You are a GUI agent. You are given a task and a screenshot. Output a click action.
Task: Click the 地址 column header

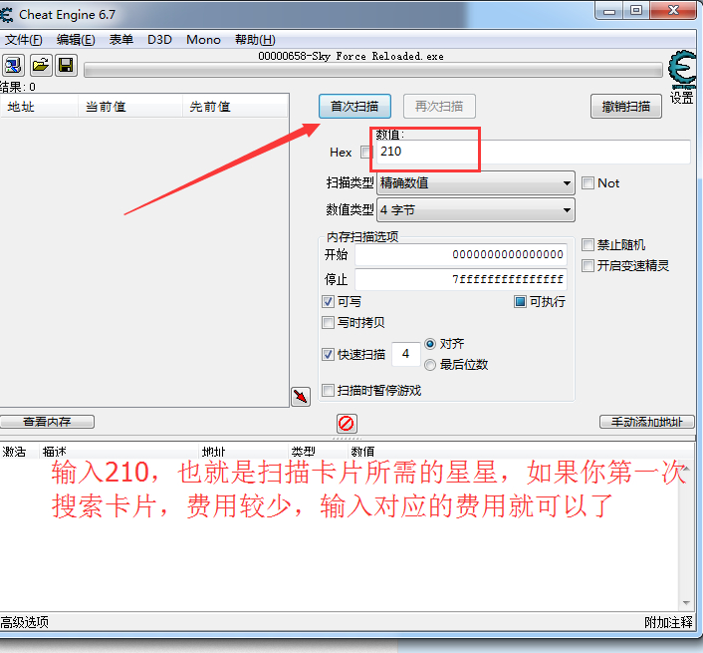(40, 107)
